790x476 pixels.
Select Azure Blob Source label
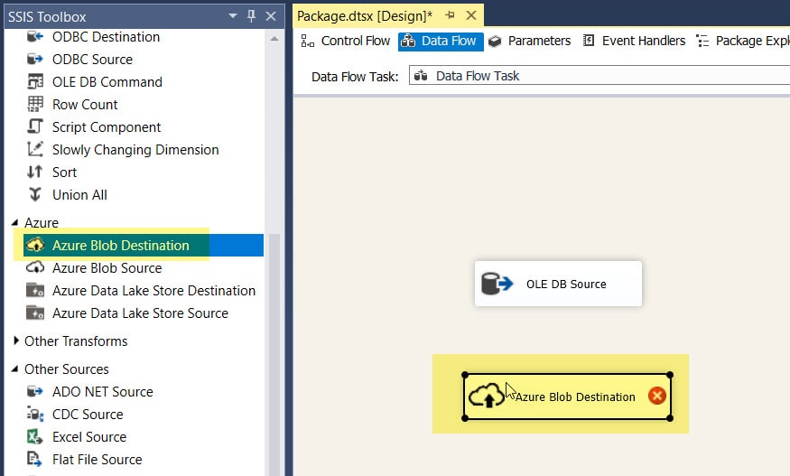(x=107, y=267)
